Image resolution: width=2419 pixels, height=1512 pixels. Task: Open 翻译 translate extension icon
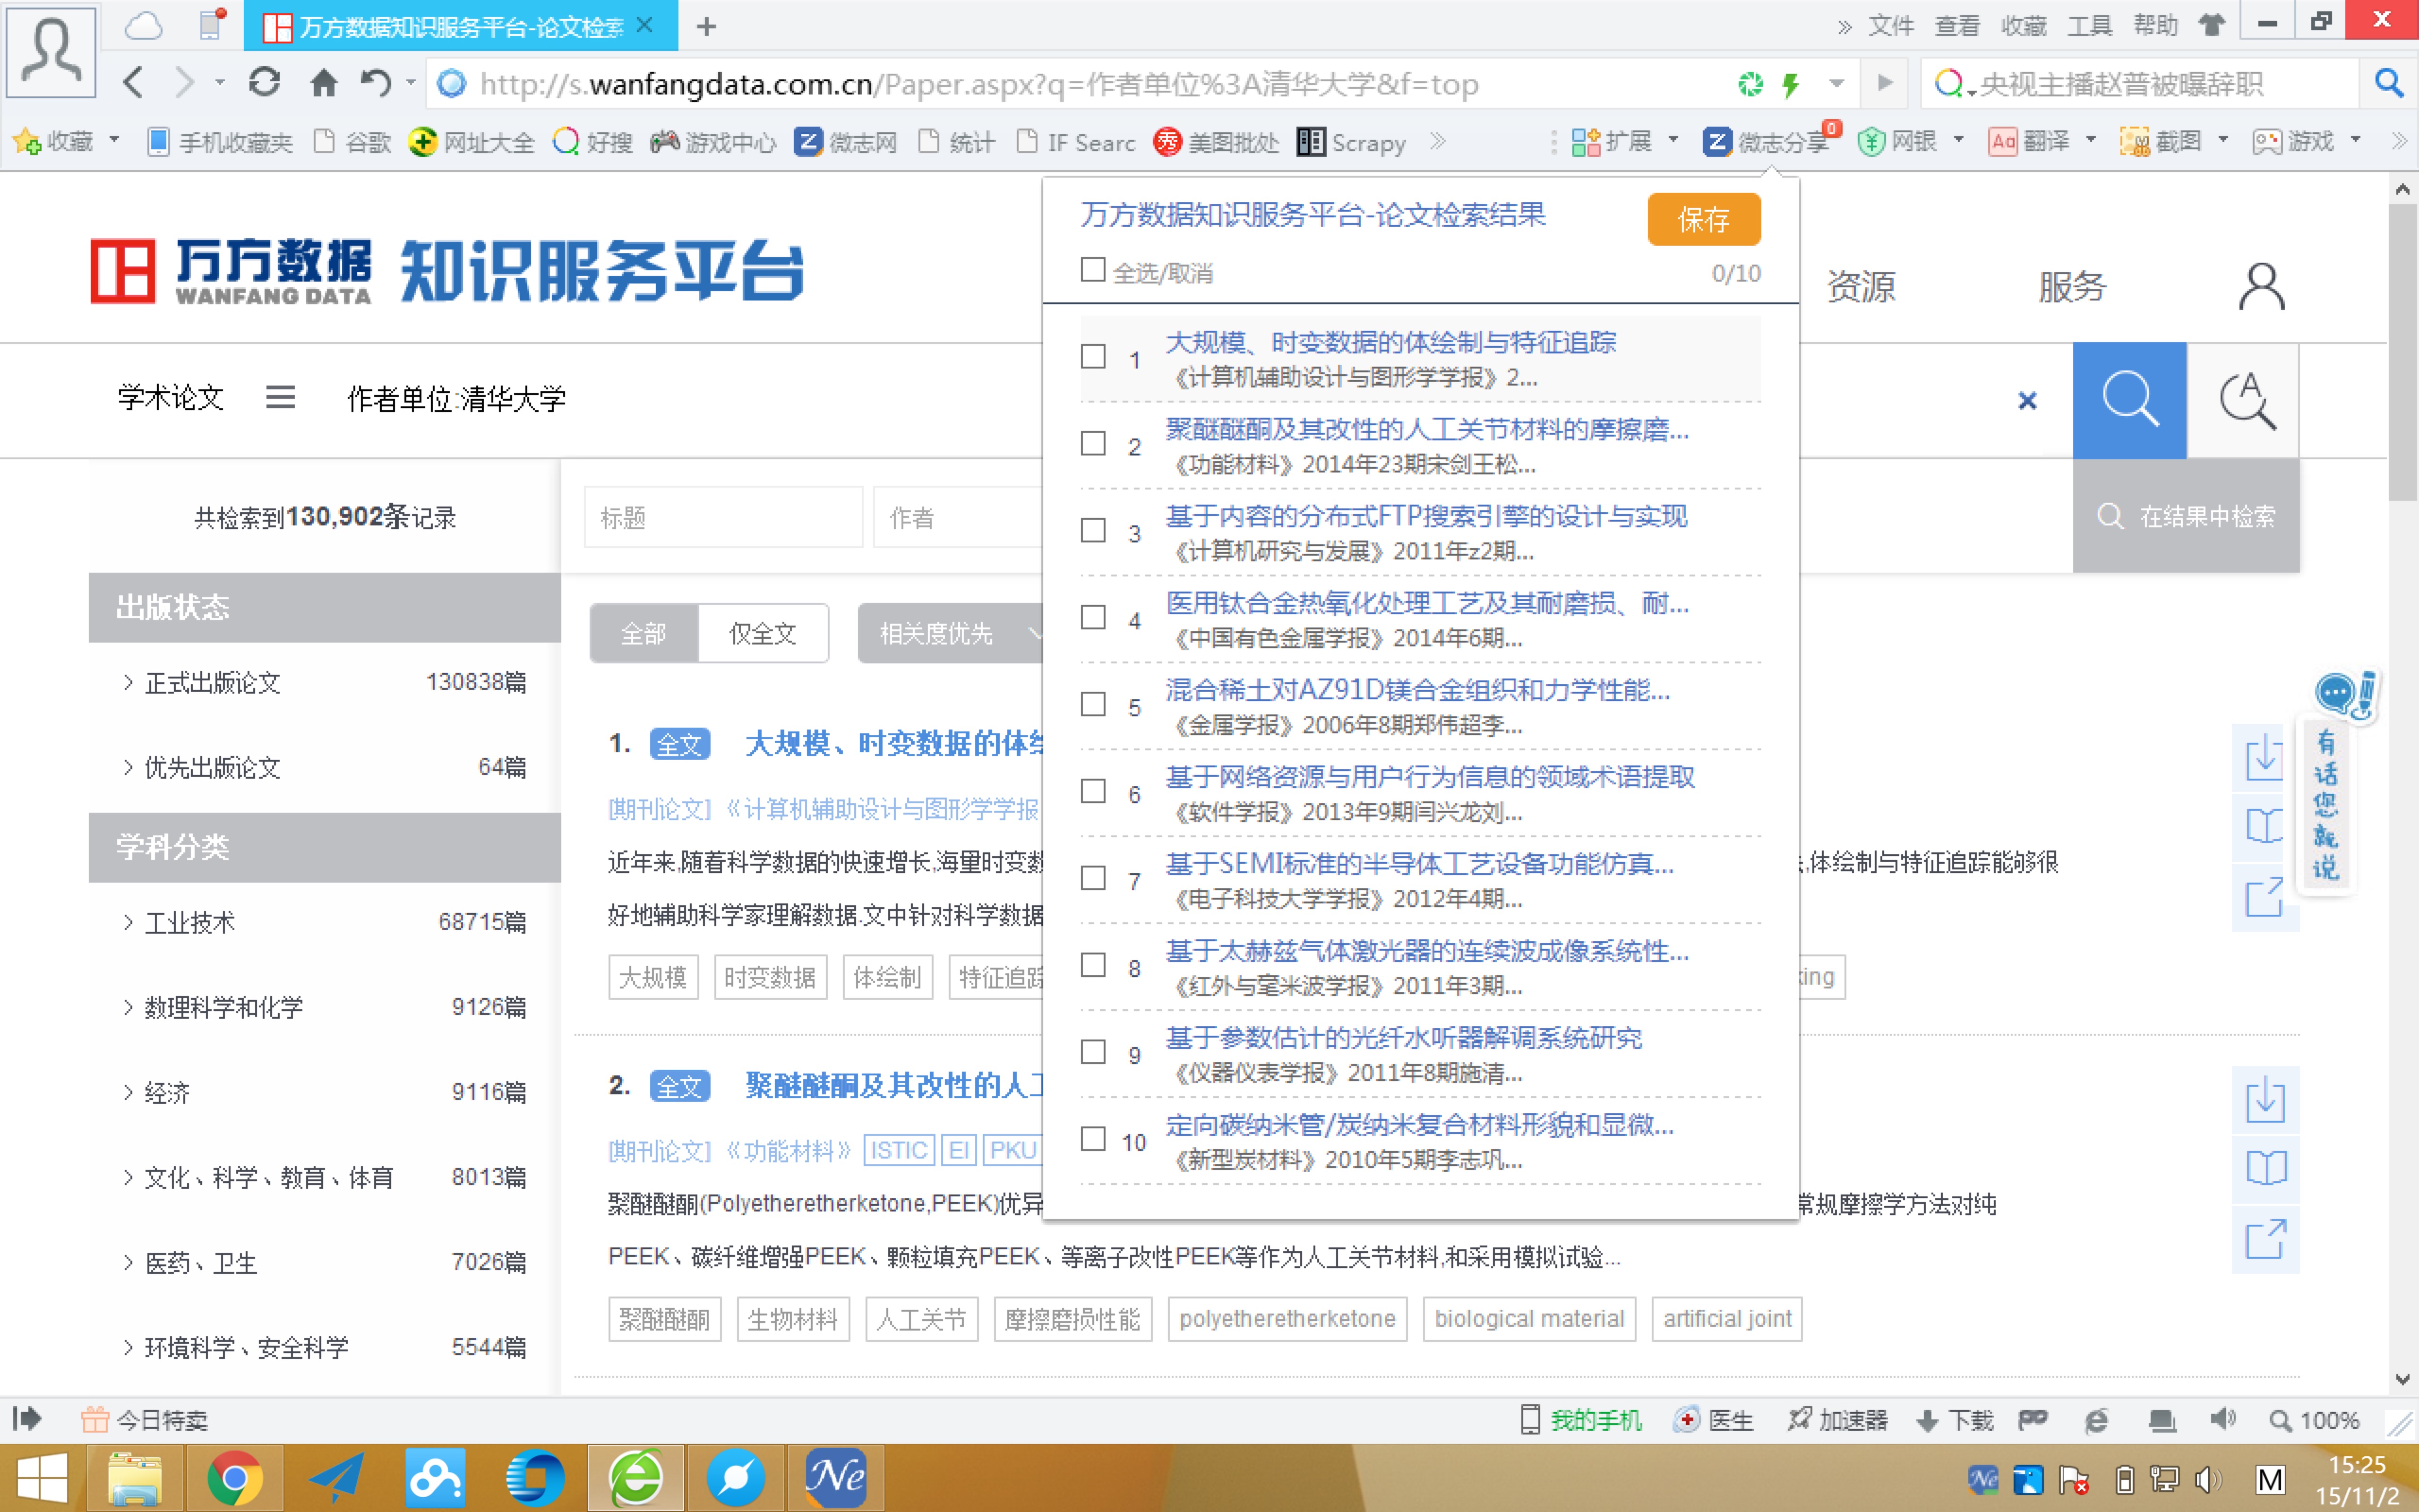point(2002,142)
